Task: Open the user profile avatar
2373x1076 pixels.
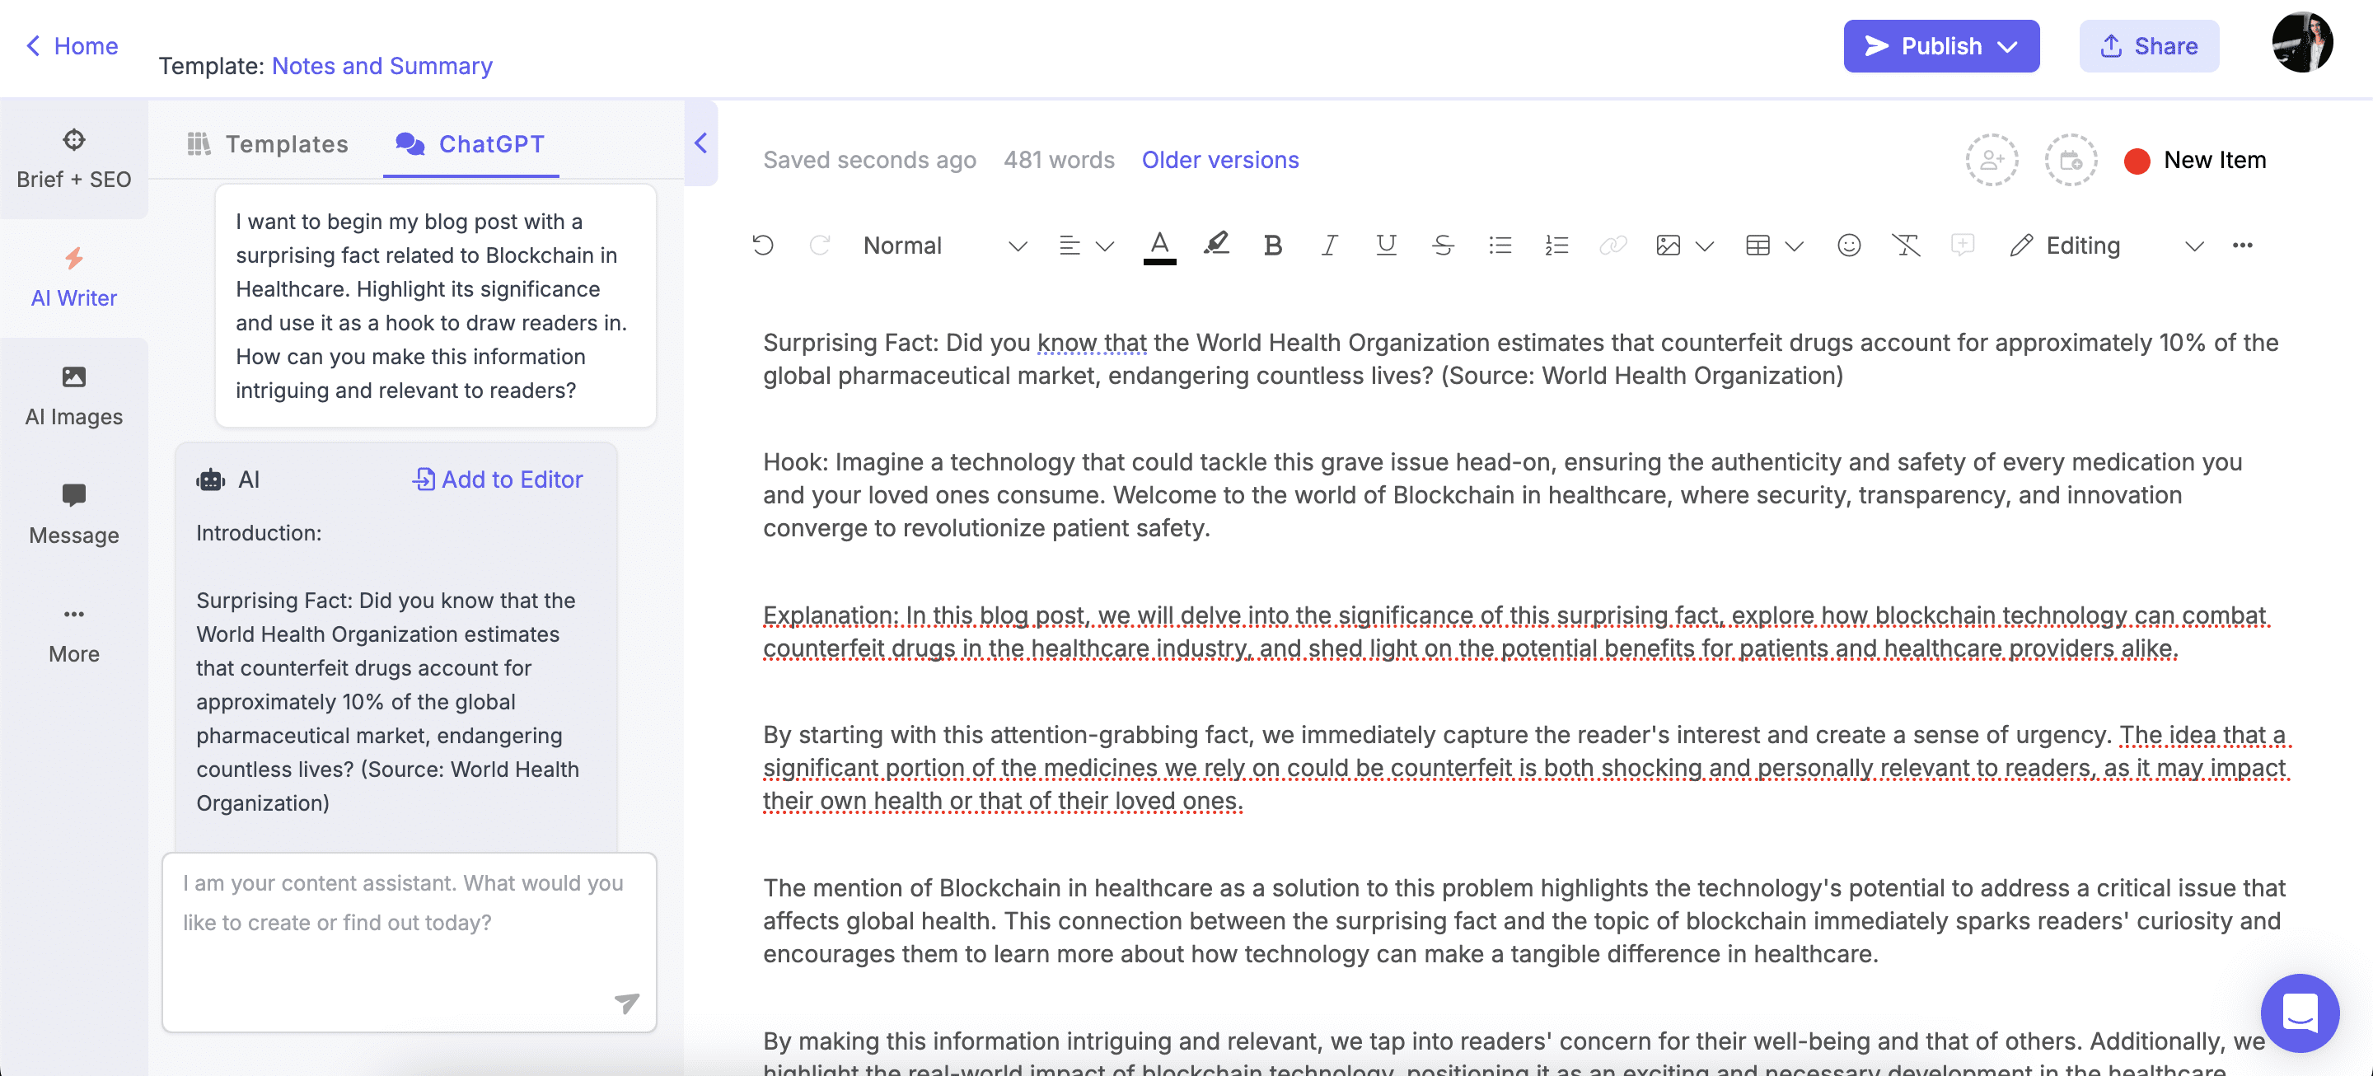Action: (x=2302, y=42)
